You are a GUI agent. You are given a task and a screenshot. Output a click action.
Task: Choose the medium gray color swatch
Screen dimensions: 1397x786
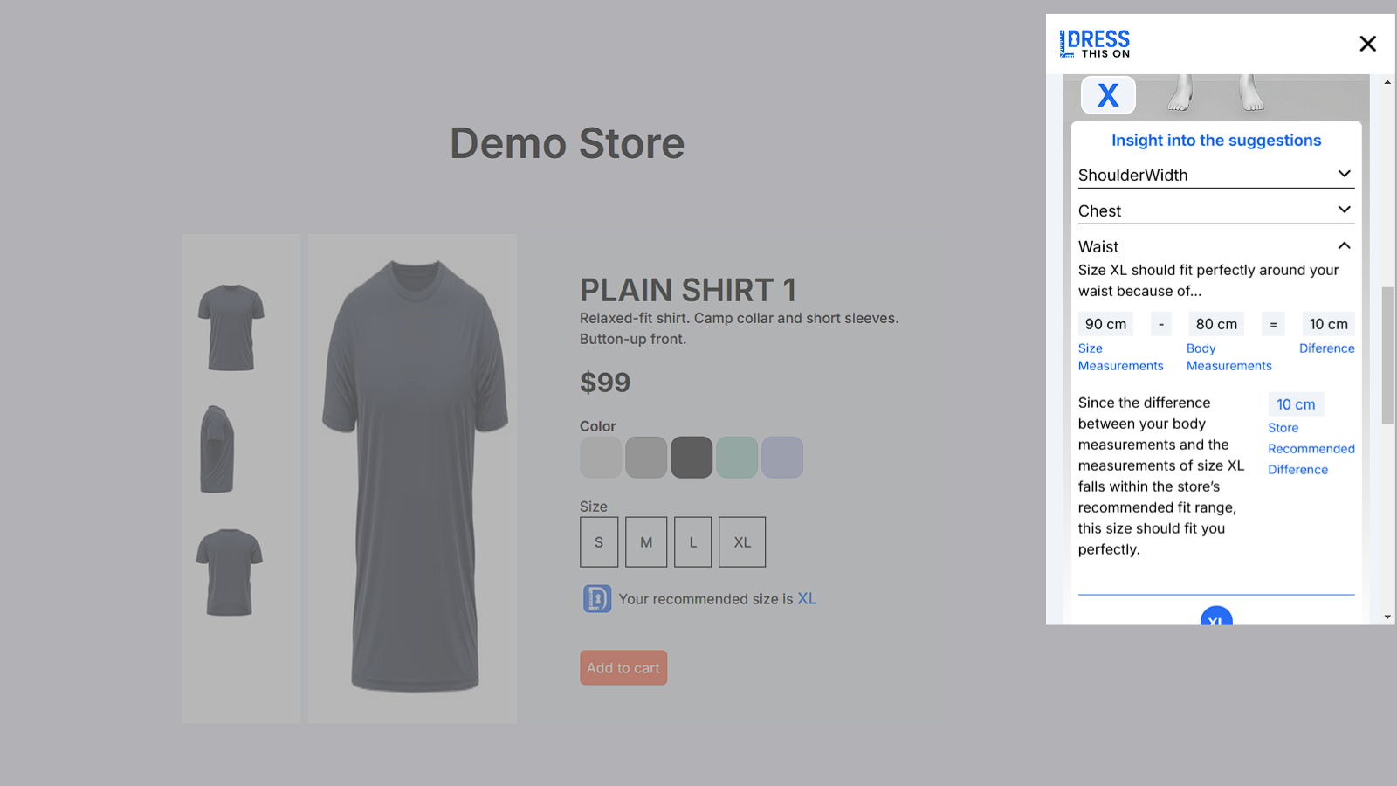[646, 458]
